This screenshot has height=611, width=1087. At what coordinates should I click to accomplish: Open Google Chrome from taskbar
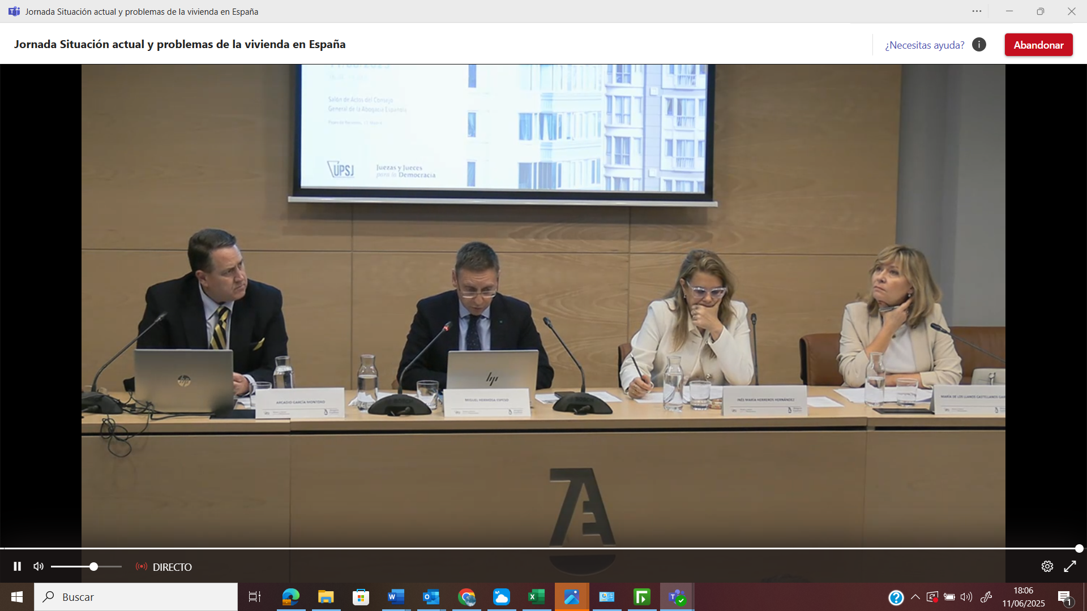[467, 597]
